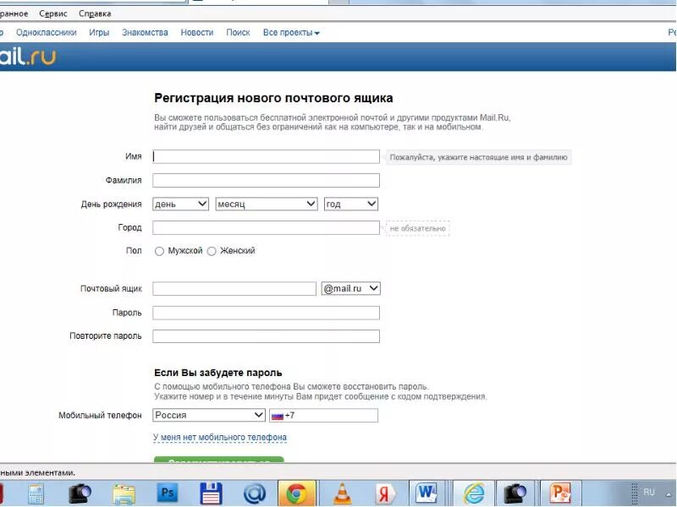Focus the Город input field
Screen dimensions: 677x507
pos(266,227)
